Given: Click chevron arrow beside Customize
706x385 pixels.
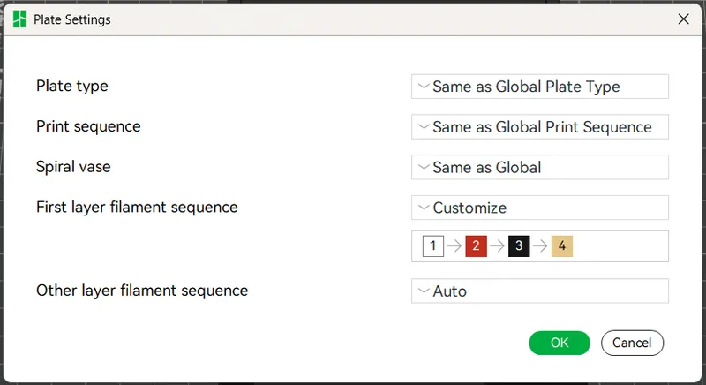Looking at the screenshot, I should 424,208.
